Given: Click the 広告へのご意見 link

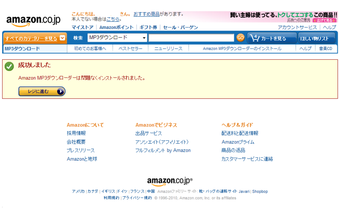Looking at the screenshot, I should (299, 20).
